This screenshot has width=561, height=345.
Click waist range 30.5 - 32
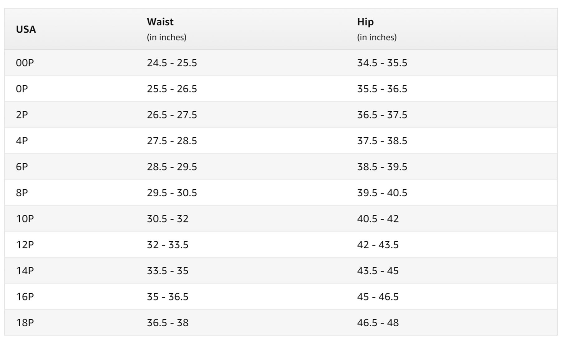[x=168, y=219]
